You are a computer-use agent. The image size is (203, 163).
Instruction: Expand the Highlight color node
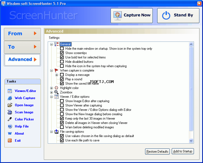[51, 88]
